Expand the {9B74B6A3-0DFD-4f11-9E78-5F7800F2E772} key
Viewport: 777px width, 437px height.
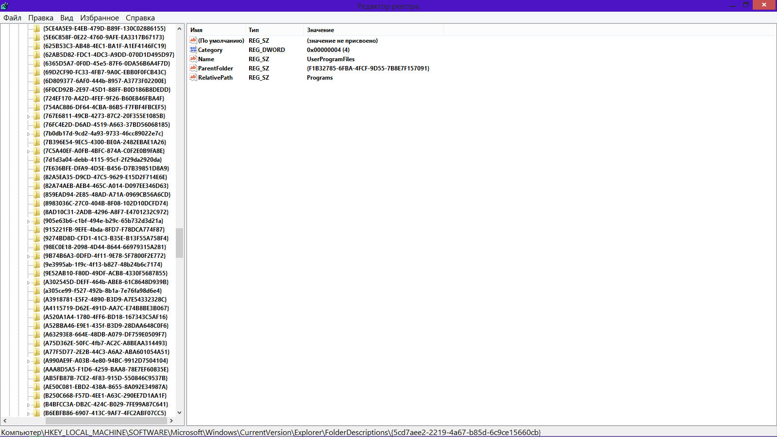[x=29, y=256]
